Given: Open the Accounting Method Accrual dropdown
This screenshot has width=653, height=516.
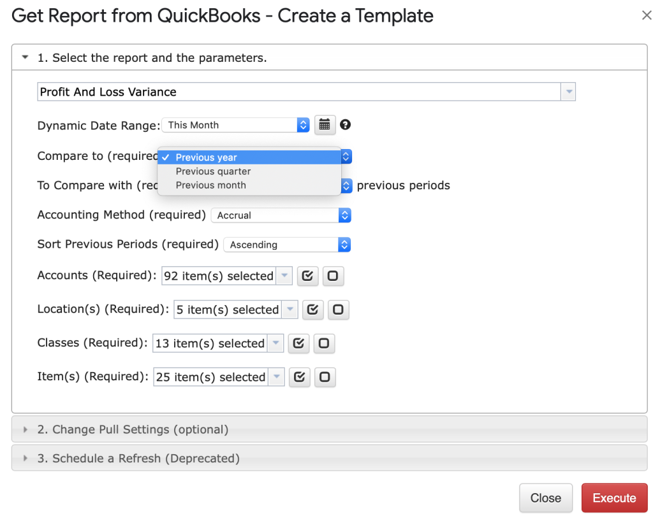Looking at the screenshot, I should click(x=281, y=215).
